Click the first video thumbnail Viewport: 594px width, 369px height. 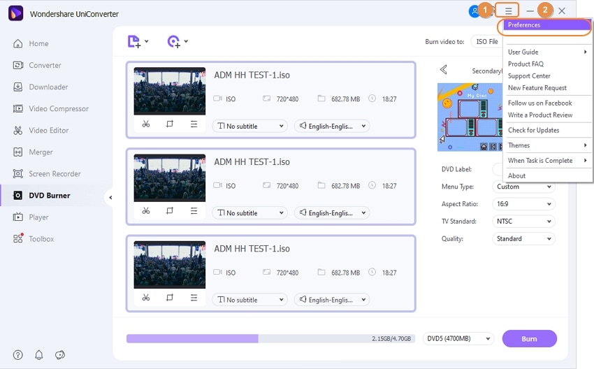170,92
